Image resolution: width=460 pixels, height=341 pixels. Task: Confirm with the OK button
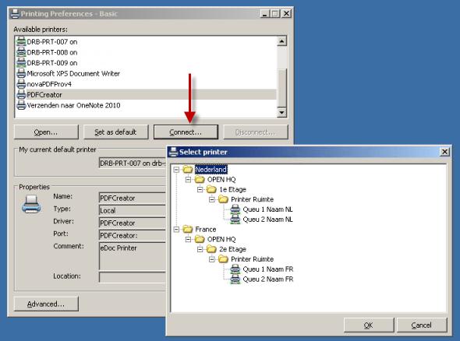tap(369, 325)
